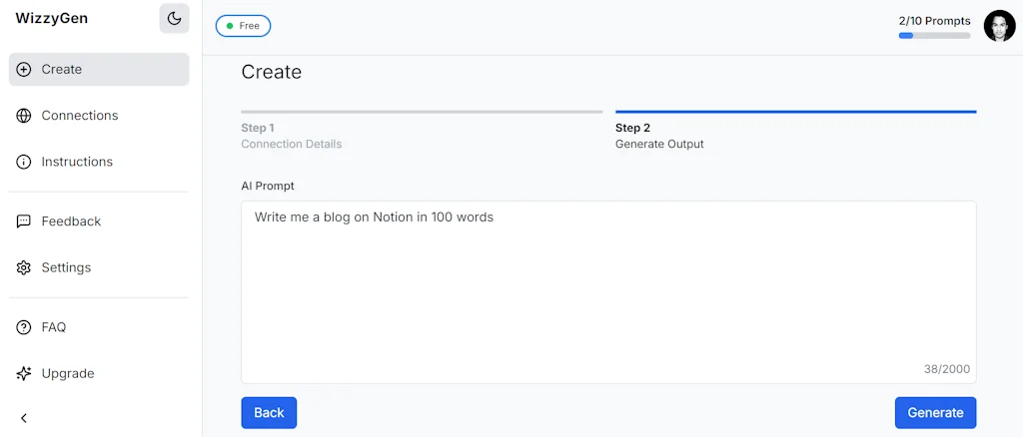Select Step 2 Generate Output tab
1023x437 pixels.
(659, 136)
